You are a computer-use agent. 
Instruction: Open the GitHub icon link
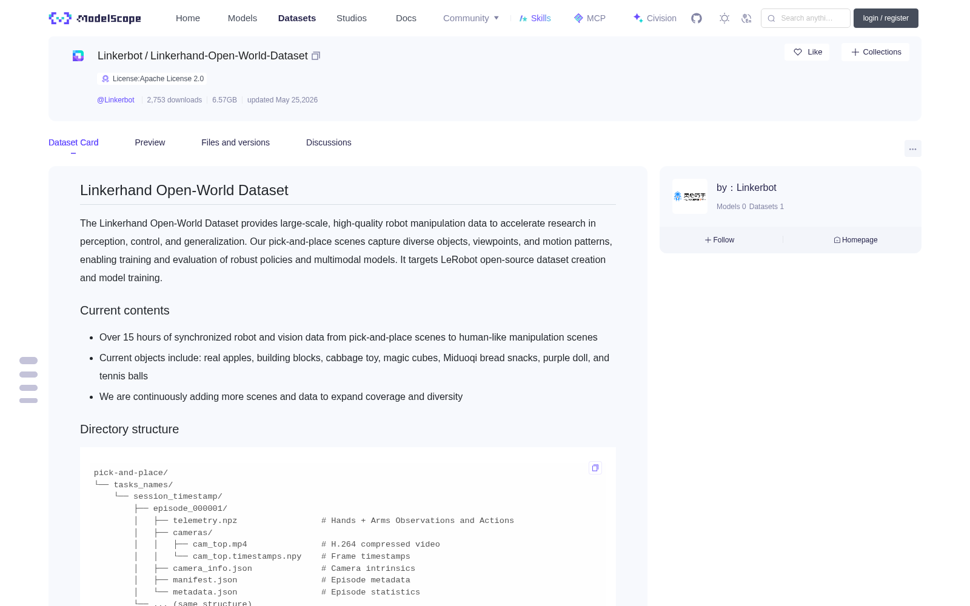697,18
